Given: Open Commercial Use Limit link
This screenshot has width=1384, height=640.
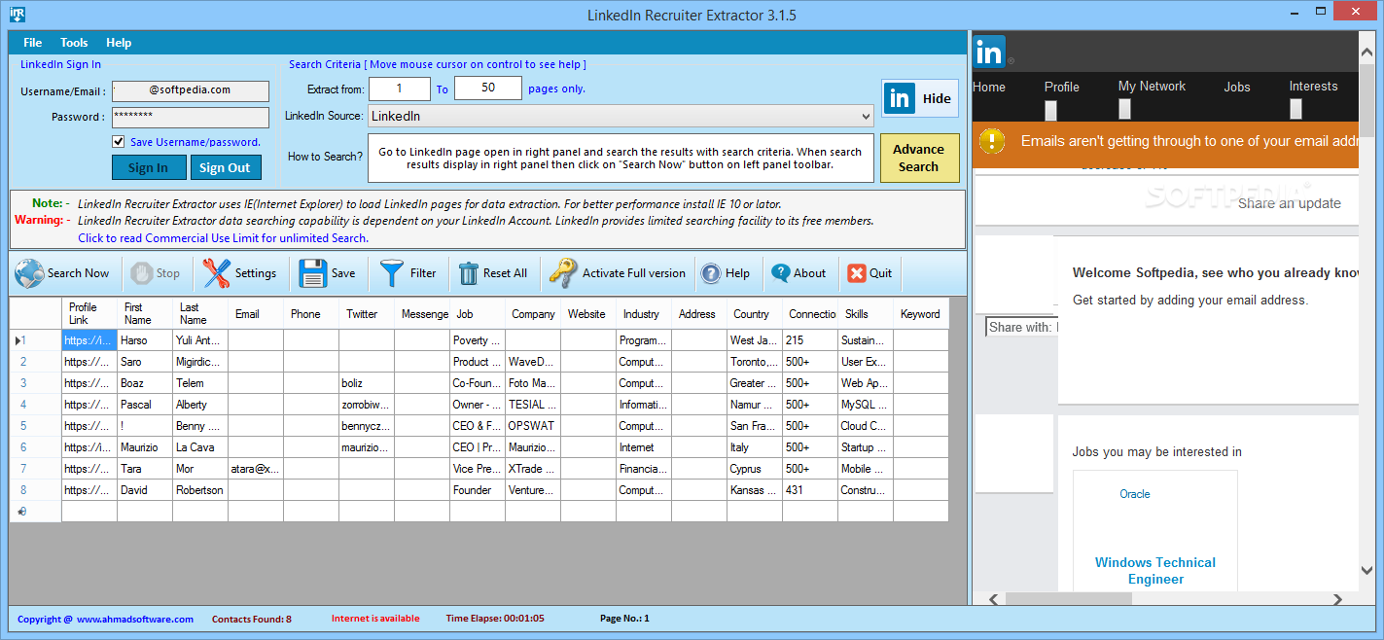Looking at the screenshot, I should (x=223, y=238).
